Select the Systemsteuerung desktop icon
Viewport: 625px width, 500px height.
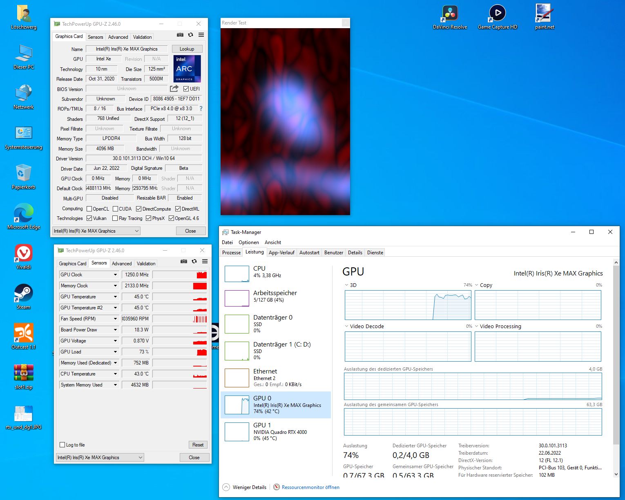point(24,137)
